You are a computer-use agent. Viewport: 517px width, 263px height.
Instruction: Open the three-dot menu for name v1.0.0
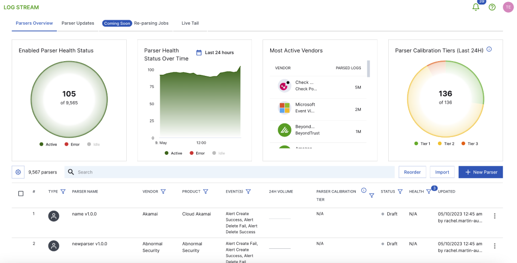pos(495,216)
